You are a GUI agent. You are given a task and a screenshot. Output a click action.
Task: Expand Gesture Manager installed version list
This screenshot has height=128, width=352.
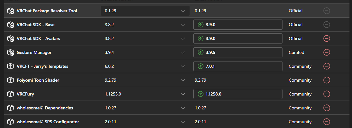pyautogui.click(x=183, y=52)
